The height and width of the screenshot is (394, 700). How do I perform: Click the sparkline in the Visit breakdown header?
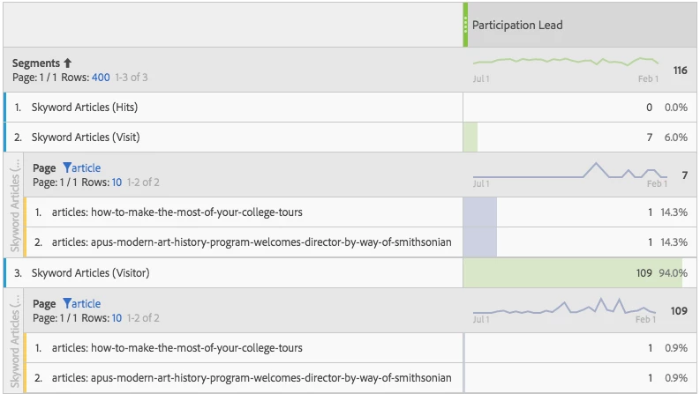click(569, 170)
